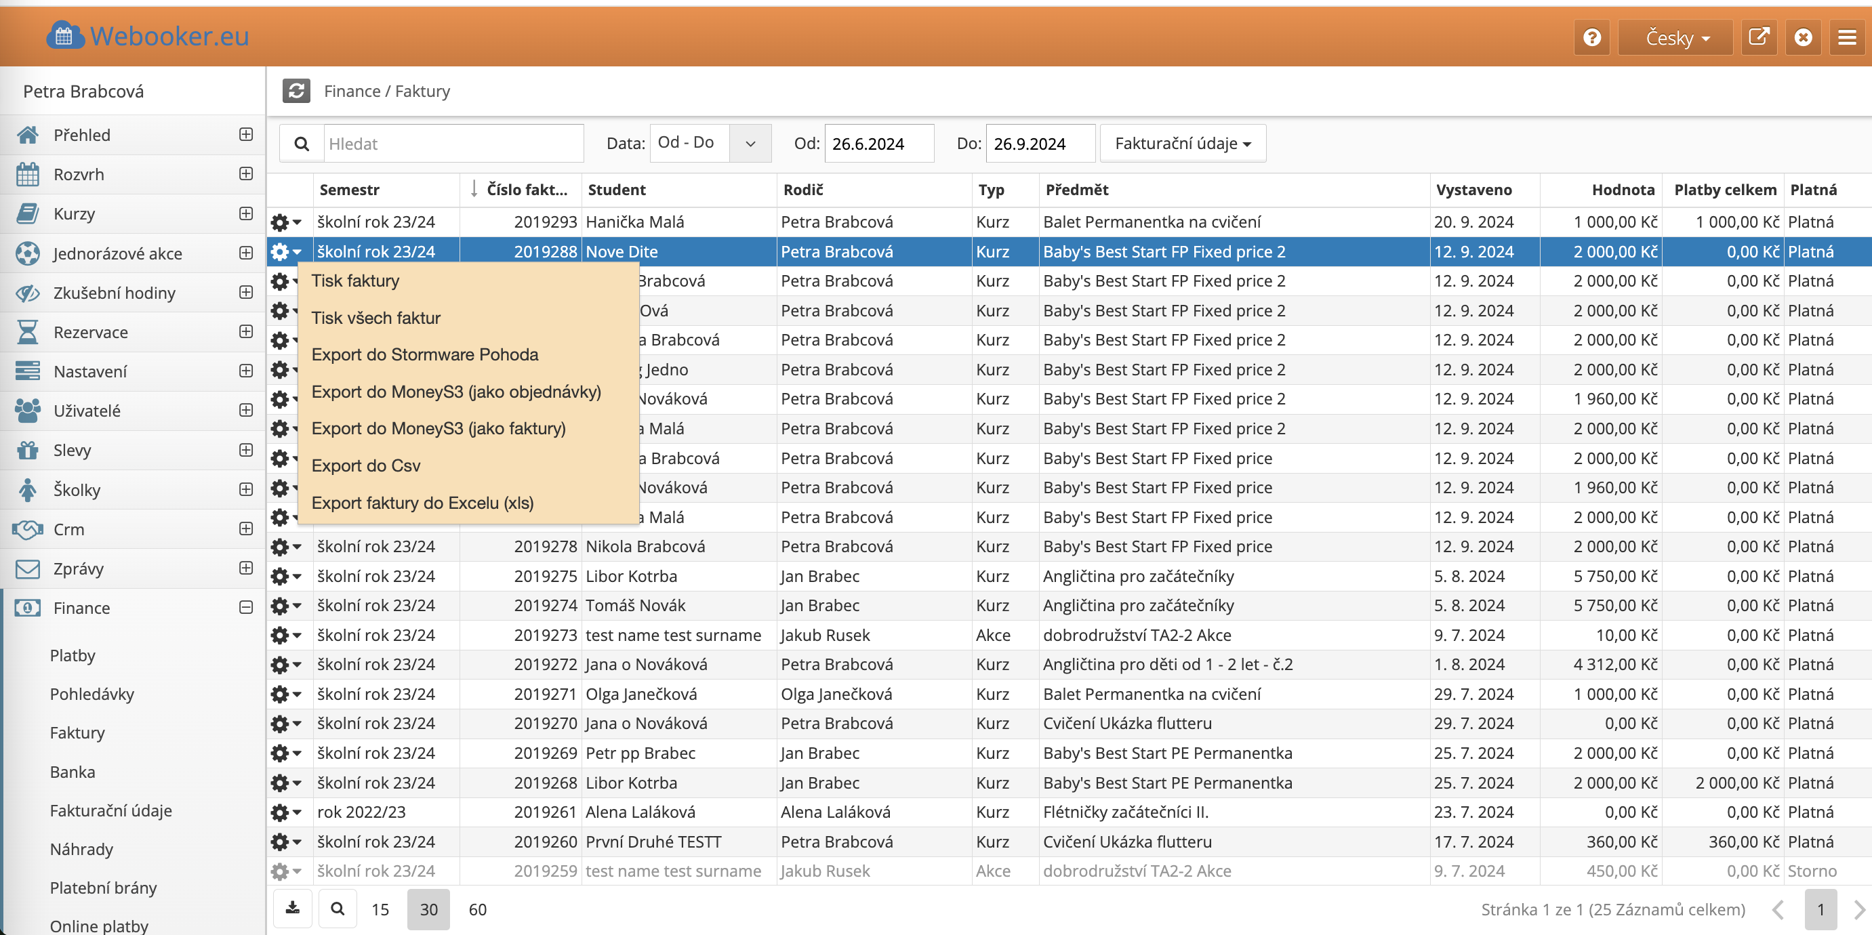1872x935 pixels.
Task: Open the Fakturační údaje dropdown button
Action: pyautogui.click(x=1182, y=143)
